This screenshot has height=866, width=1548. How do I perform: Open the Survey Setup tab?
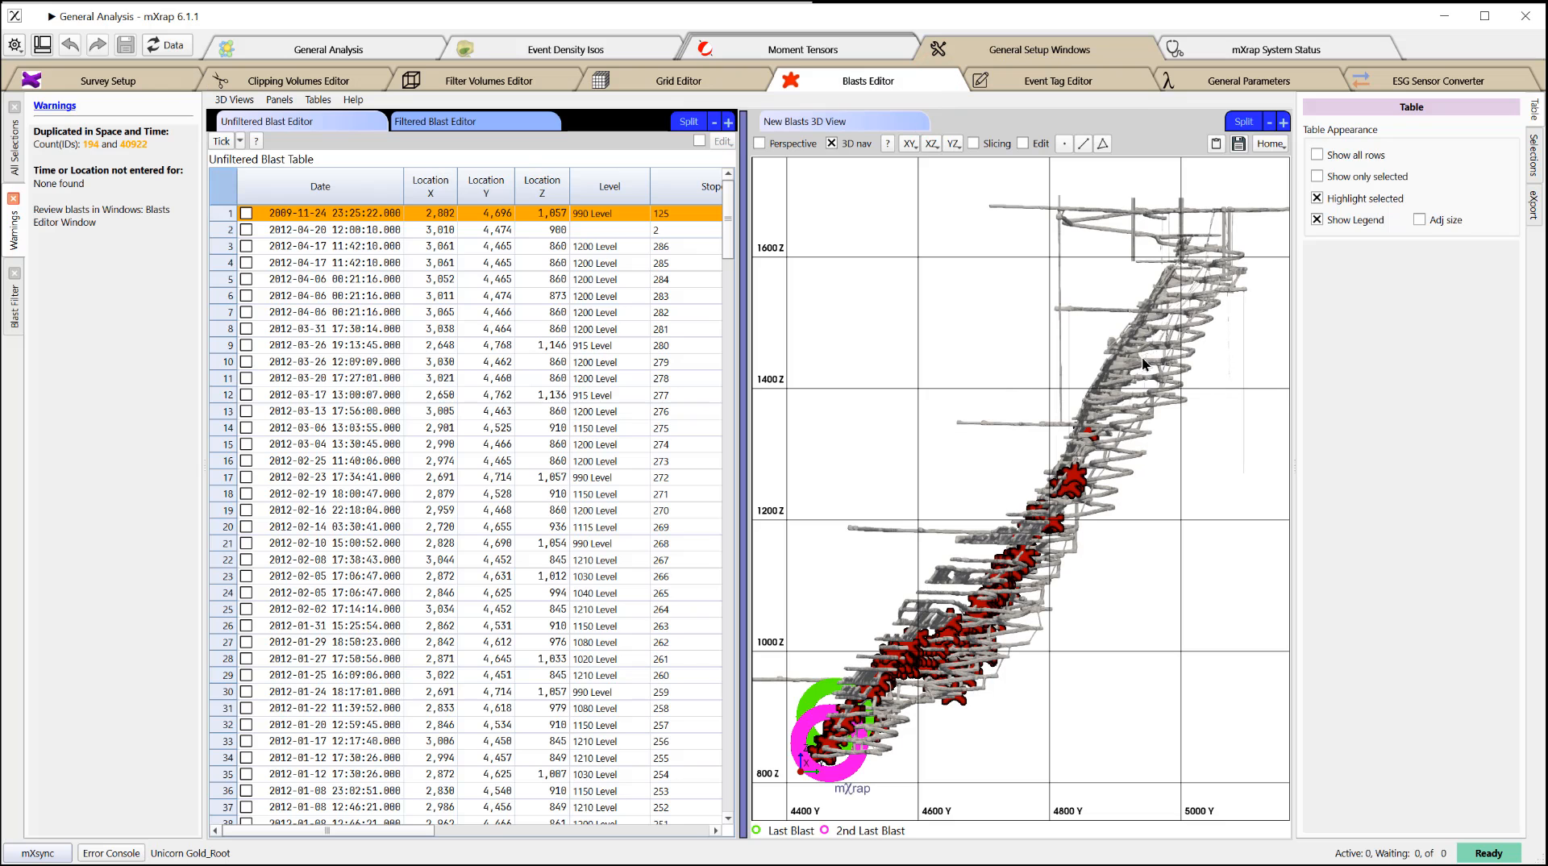click(x=107, y=81)
